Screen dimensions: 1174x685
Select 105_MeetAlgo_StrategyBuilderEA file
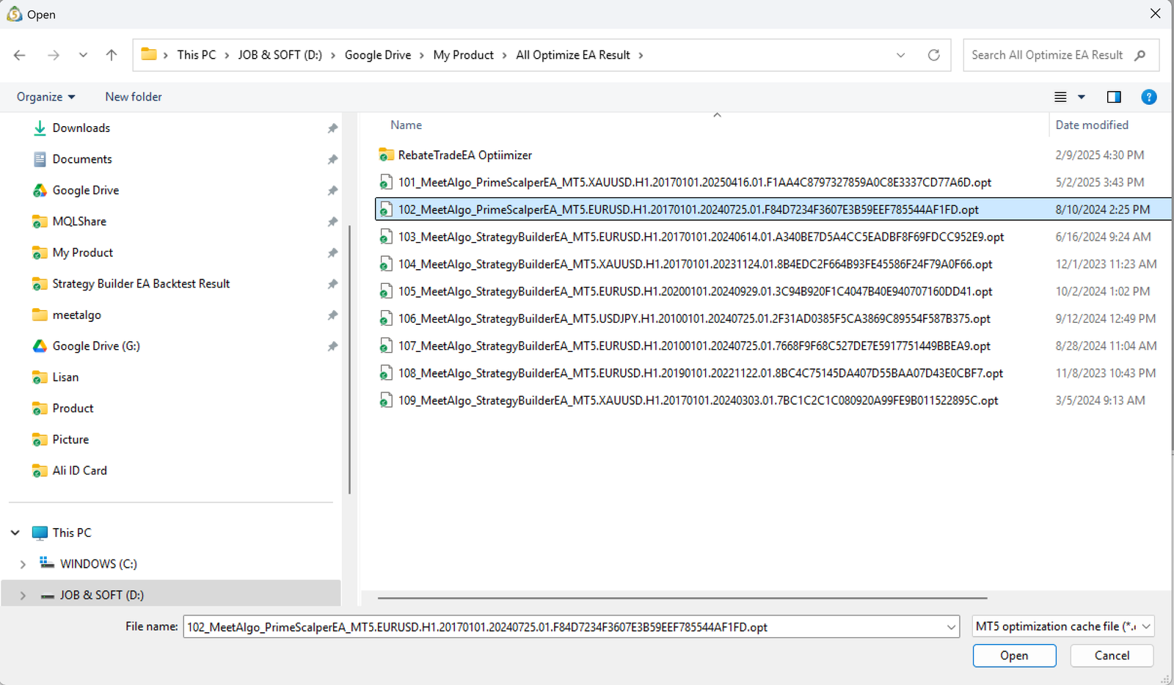[x=695, y=291]
